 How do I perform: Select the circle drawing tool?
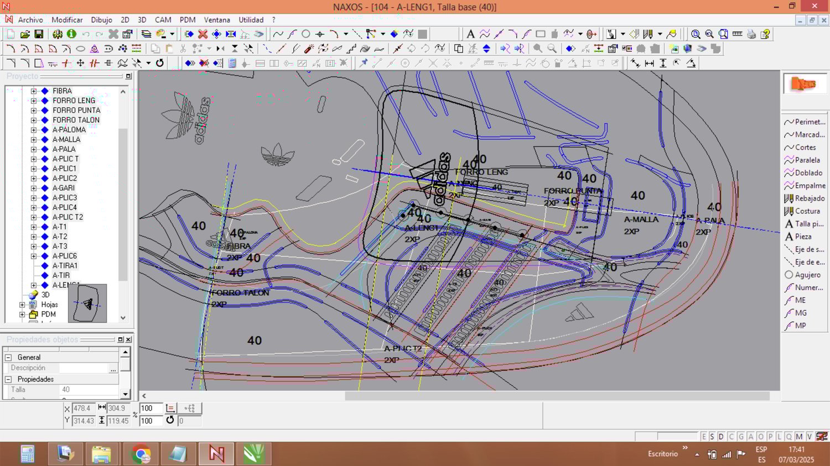point(305,34)
